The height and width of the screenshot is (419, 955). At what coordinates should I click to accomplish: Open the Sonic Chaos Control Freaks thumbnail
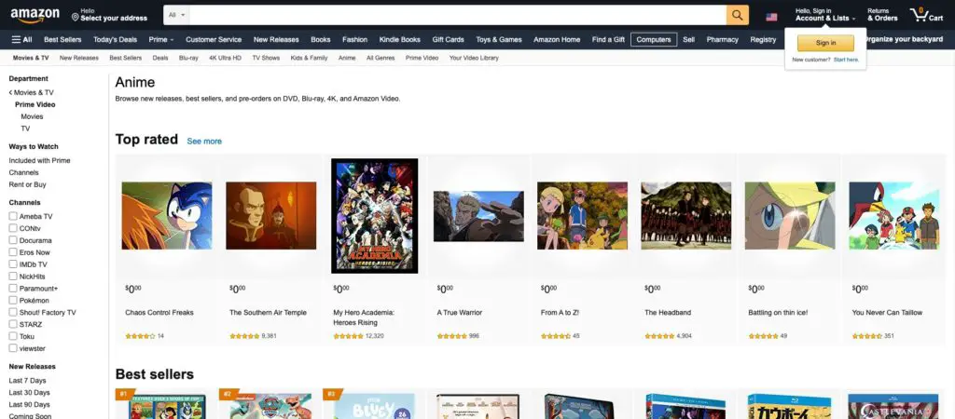coord(167,215)
